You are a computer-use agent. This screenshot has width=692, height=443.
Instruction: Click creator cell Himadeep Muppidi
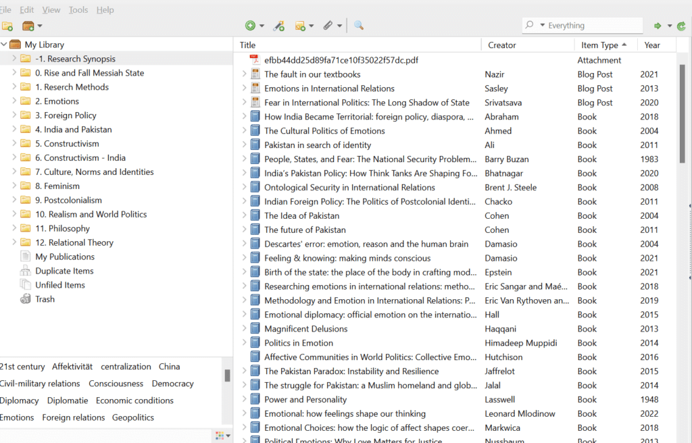click(521, 343)
